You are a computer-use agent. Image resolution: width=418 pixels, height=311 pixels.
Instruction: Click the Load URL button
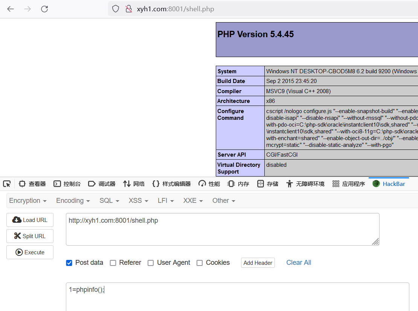(x=30, y=220)
